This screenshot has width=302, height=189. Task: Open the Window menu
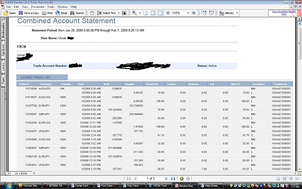(62, 7)
